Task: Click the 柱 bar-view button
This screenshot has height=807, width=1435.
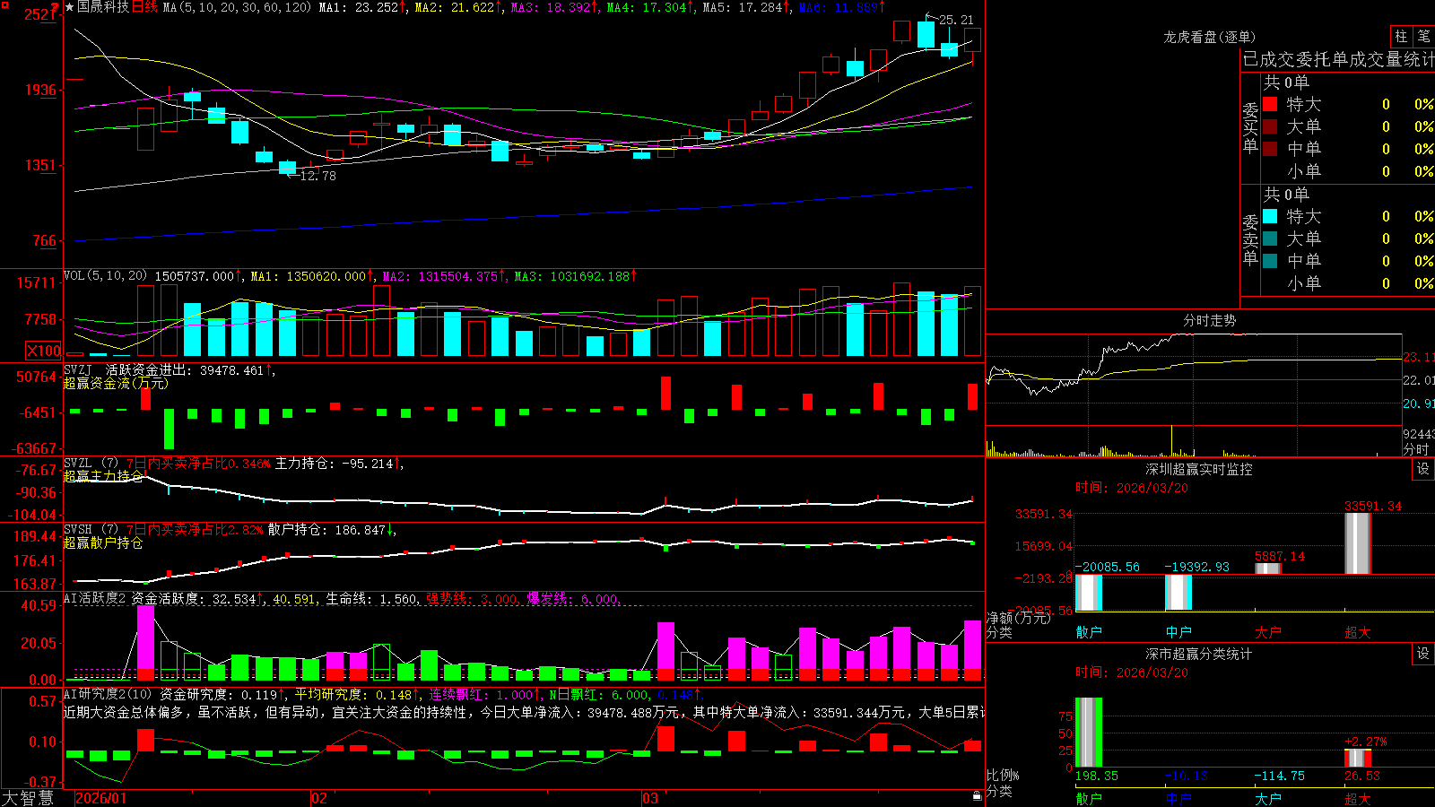Action: coord(1401,37)
